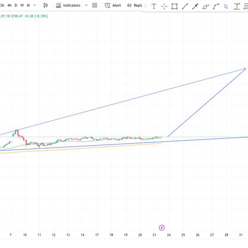Select the price range measure tool
Viewport: 248px width, 248px height.
coord(236,7)
